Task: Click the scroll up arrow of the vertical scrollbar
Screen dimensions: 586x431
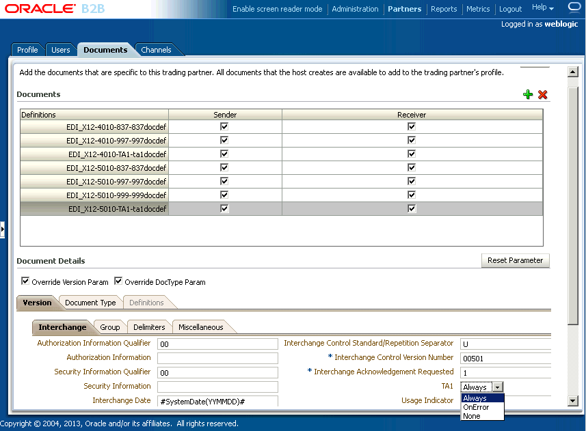Action: tap(573, 72)
